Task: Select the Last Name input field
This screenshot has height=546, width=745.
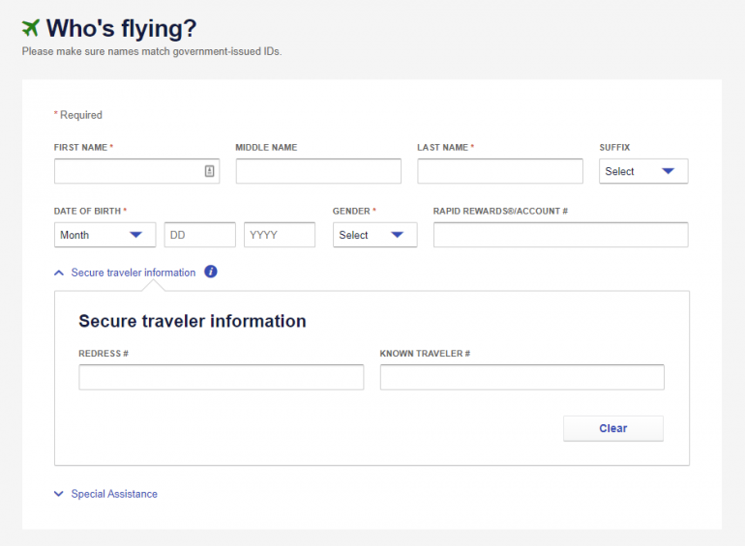Action: [x=500, y=171]
